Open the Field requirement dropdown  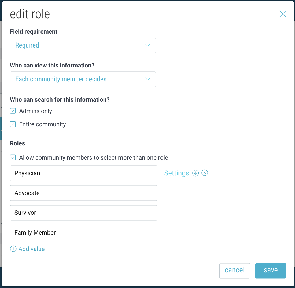click(83, 45)
